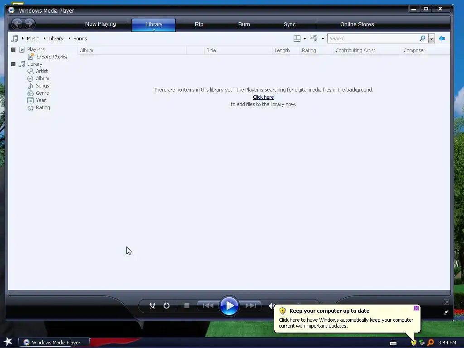Switch to full screen view
The height and width of the screenshot is (348, 464).
[446, 302]
